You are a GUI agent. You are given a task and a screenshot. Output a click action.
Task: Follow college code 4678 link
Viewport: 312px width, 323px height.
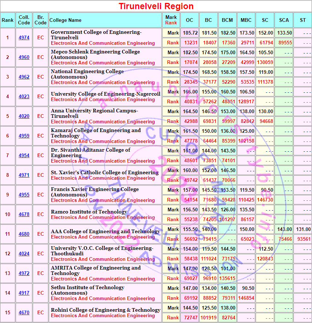(24, 215)
